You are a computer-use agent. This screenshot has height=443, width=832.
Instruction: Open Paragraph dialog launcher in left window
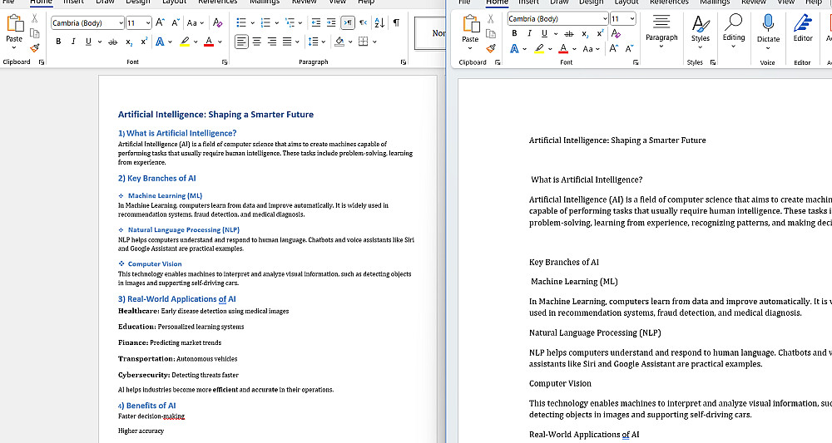pyautogui.click(x=404, y=62)
